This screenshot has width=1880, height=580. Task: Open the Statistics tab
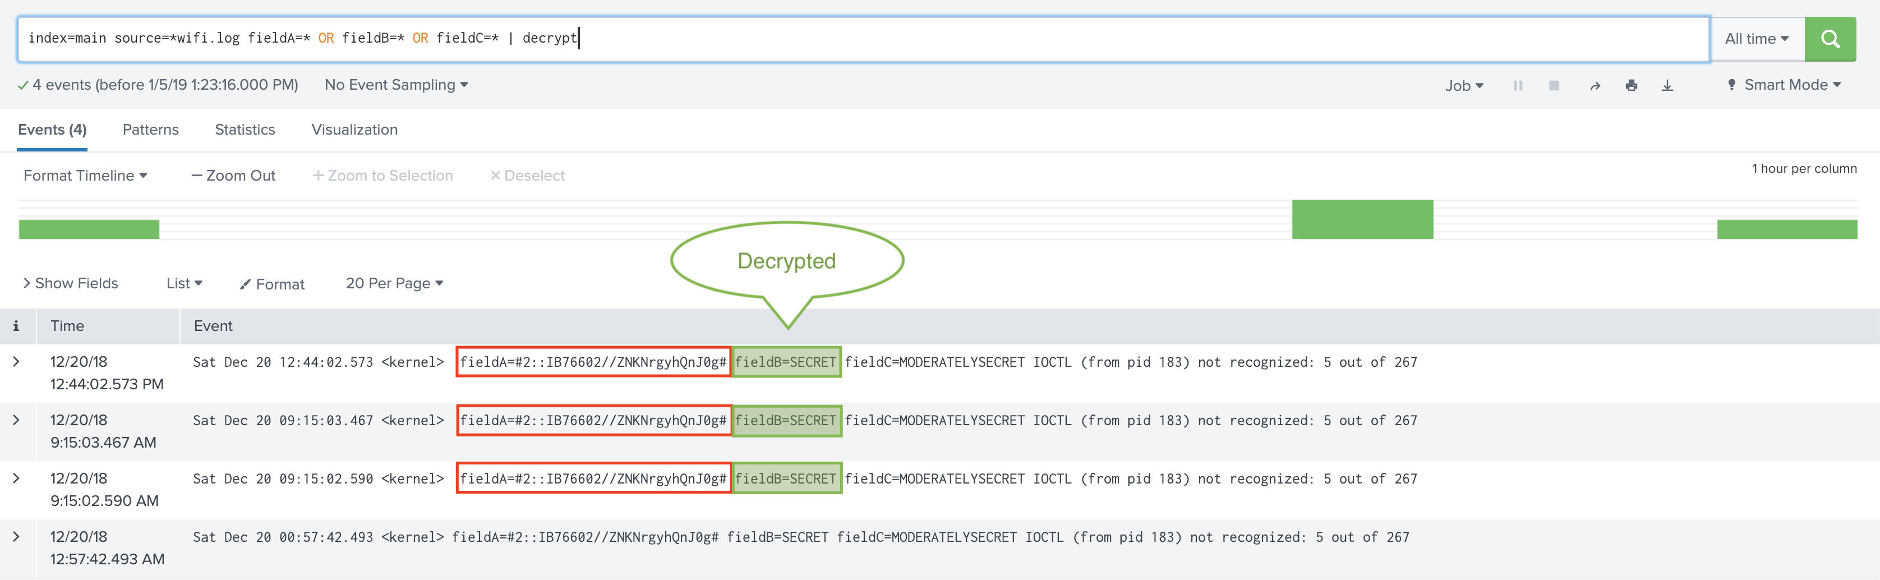click(x=245, y=129)
